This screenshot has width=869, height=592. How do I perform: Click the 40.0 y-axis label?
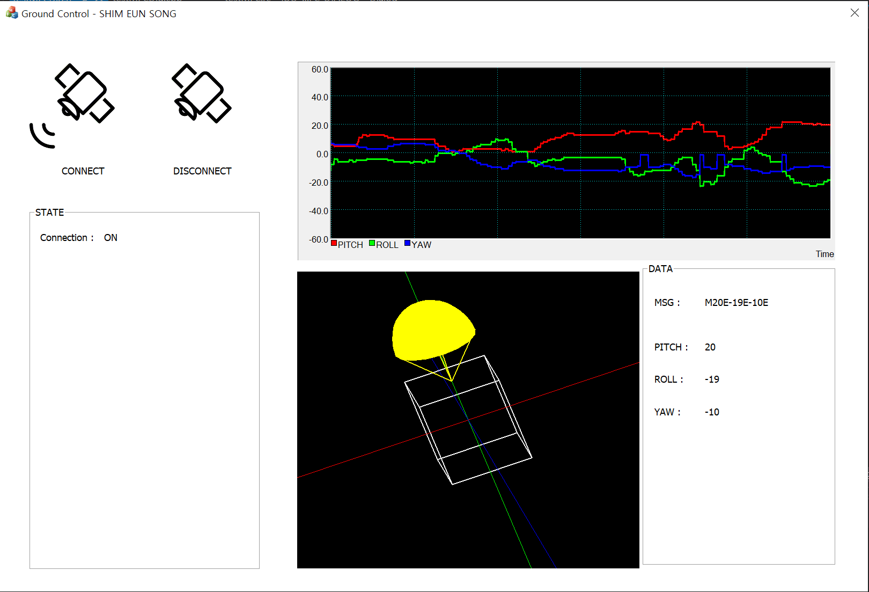[x=320, y=97]
